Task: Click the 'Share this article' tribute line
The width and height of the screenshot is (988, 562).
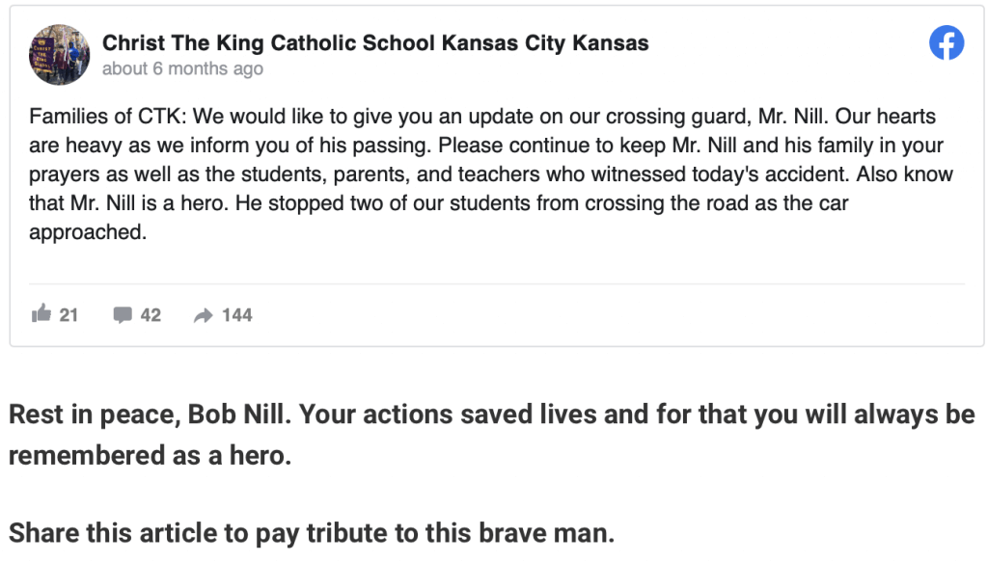Action: point(312,533)
